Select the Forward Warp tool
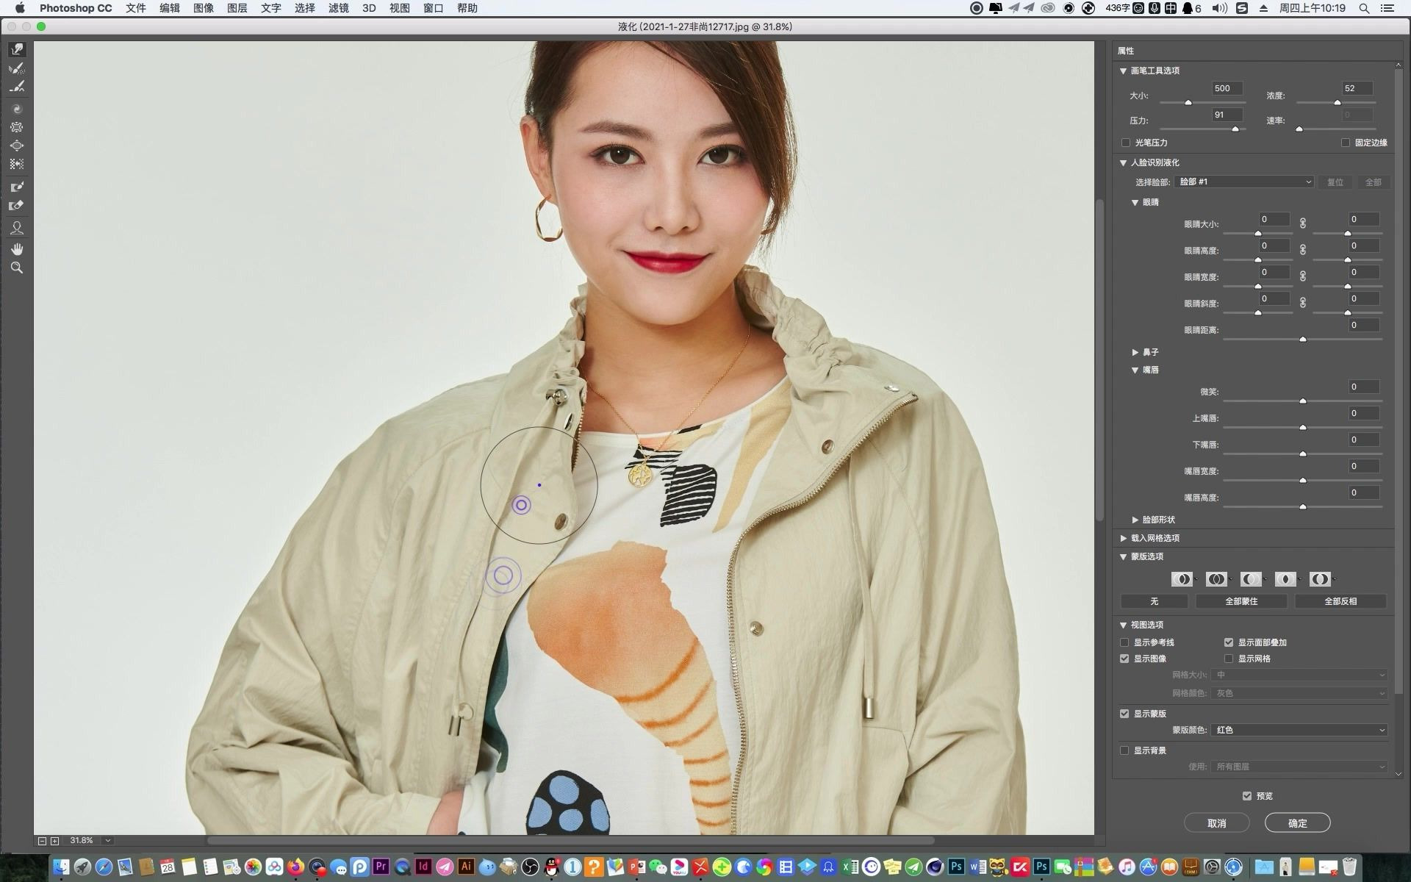Screen dimensions: 1411x882 pos(17,49)
